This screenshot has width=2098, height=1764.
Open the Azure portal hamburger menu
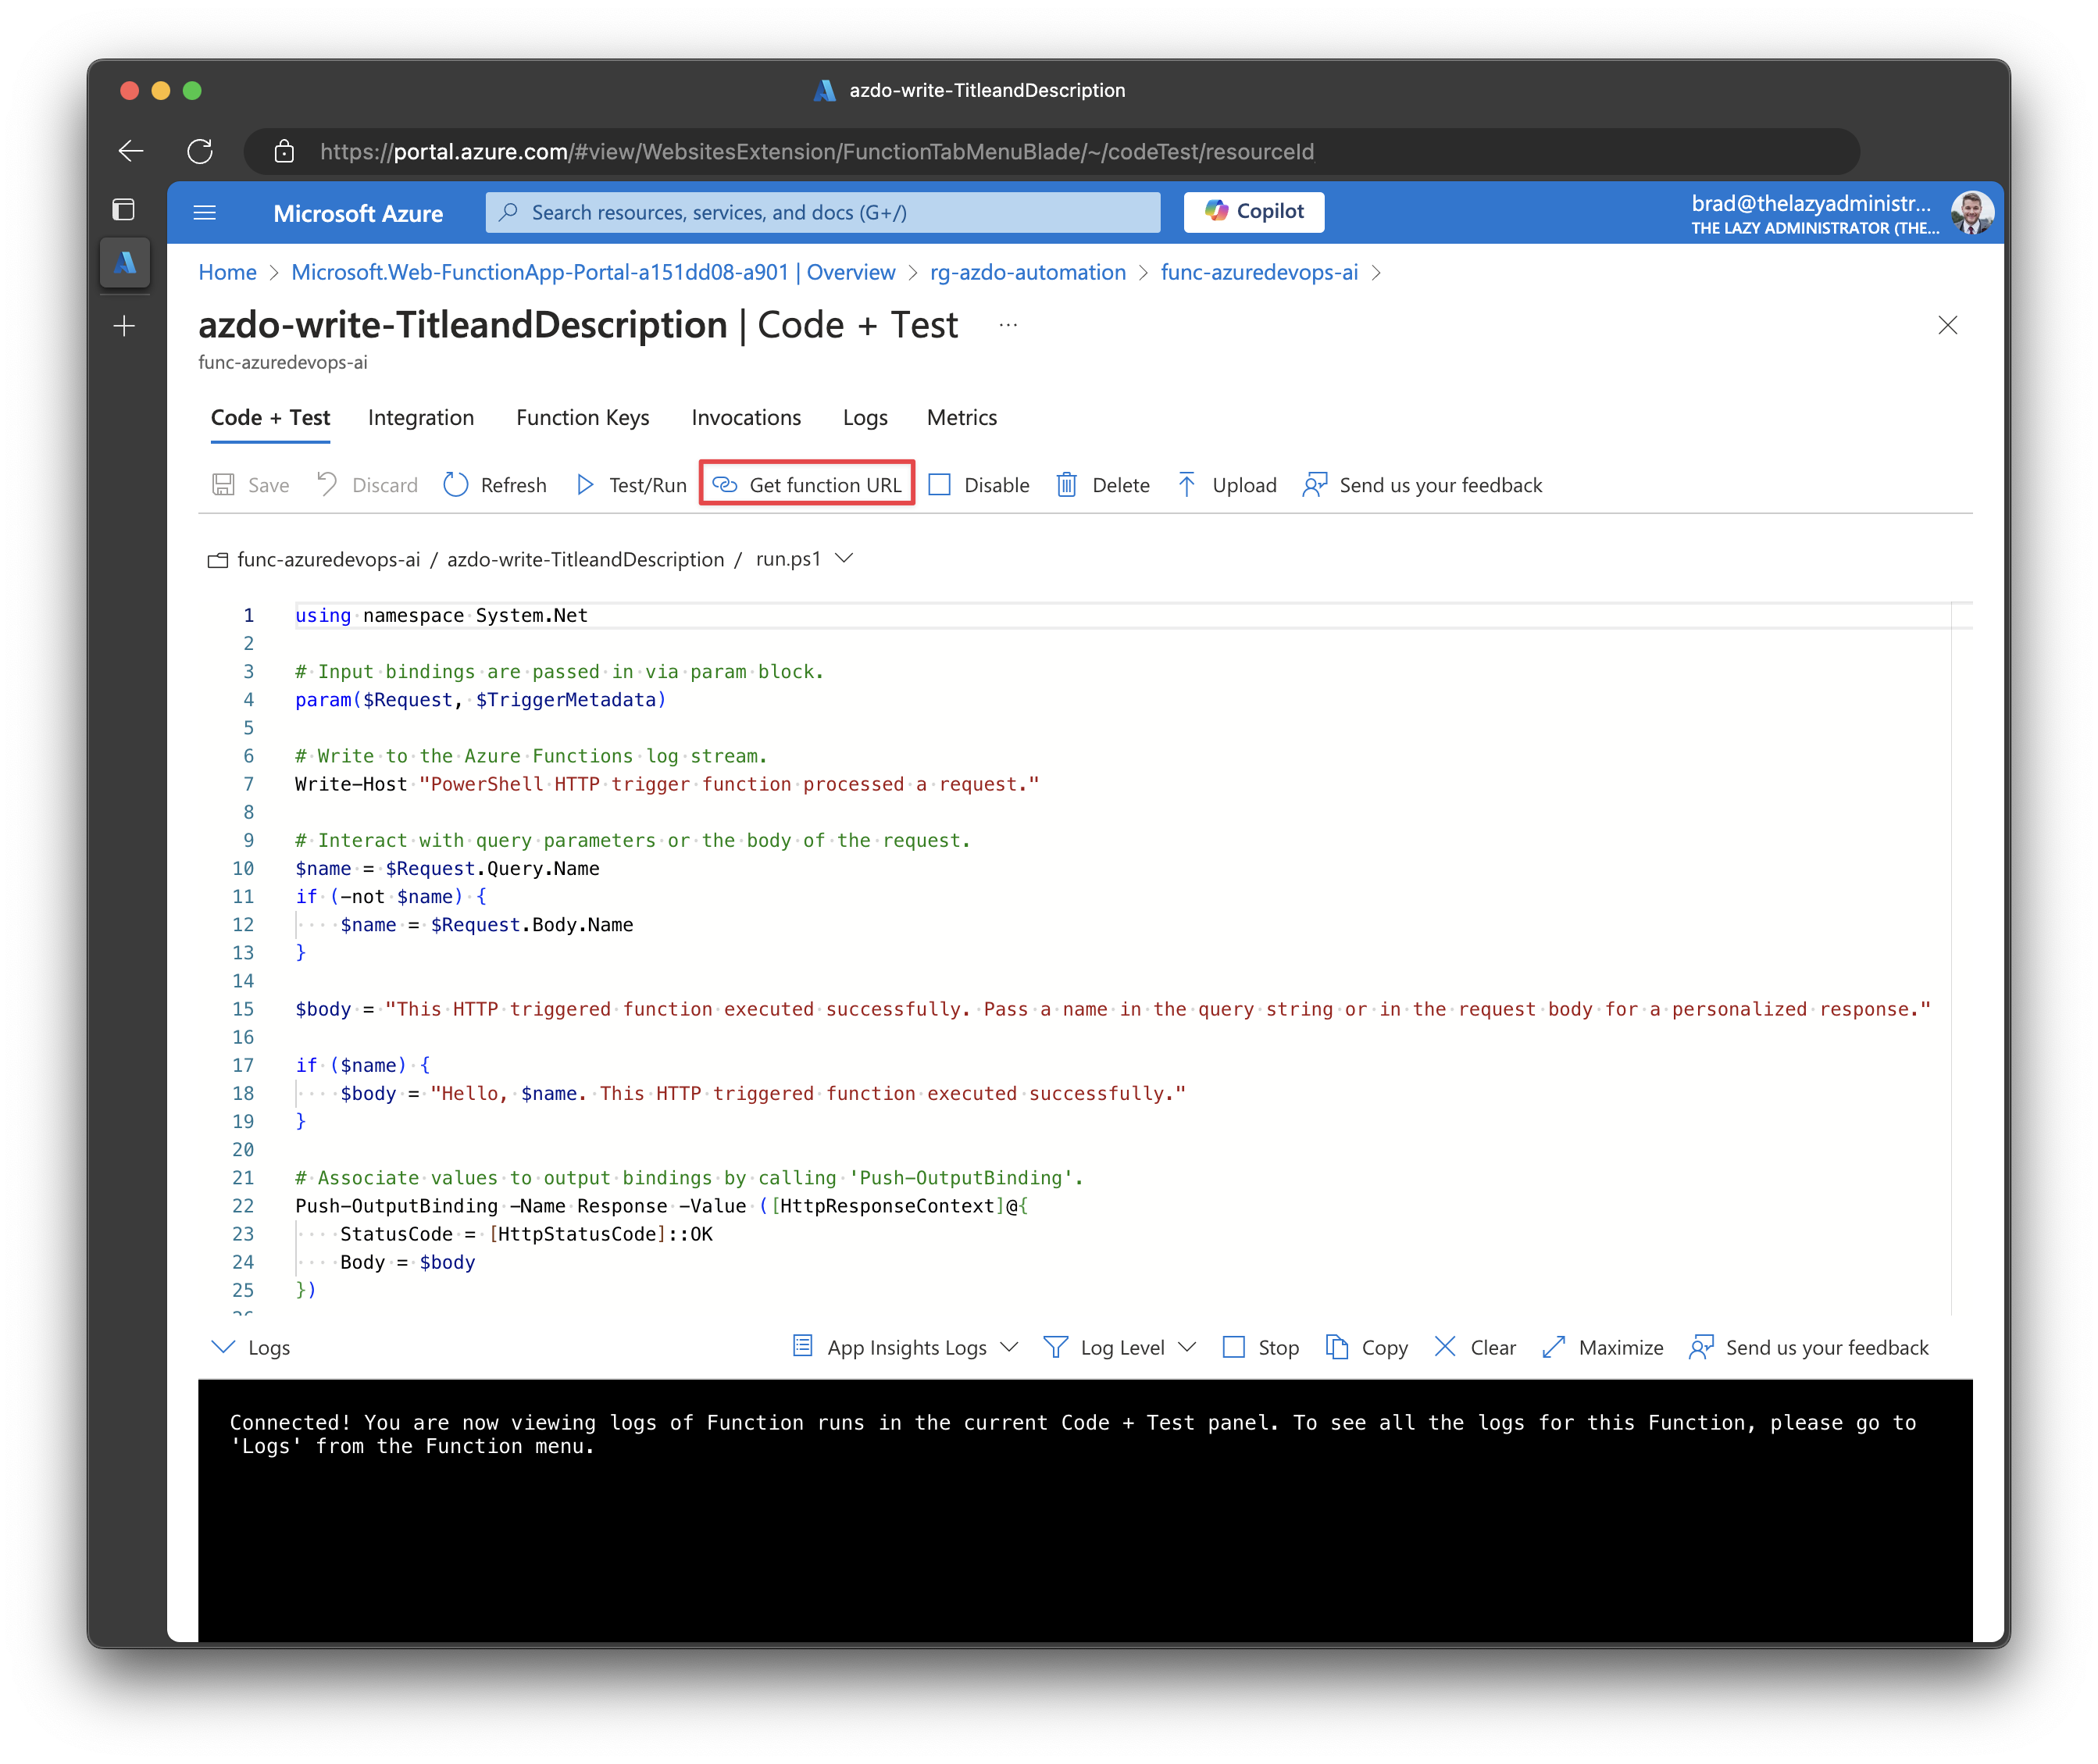pyautogui.click(x=205, y=212)
